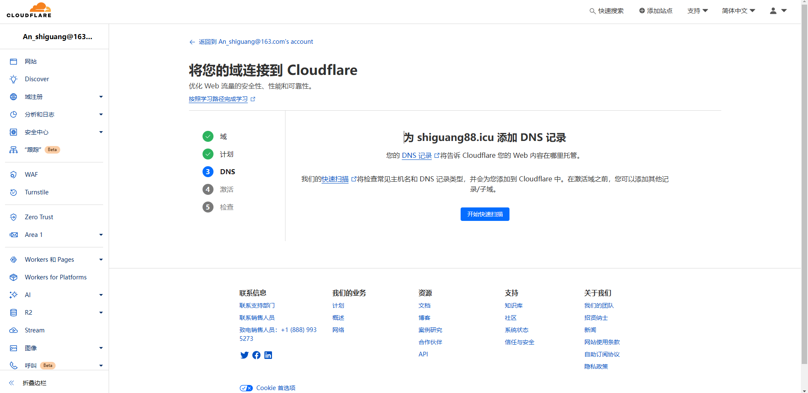Click the 分析和日志 chart icon
The image size is (808, 393).
coord(13,114)
